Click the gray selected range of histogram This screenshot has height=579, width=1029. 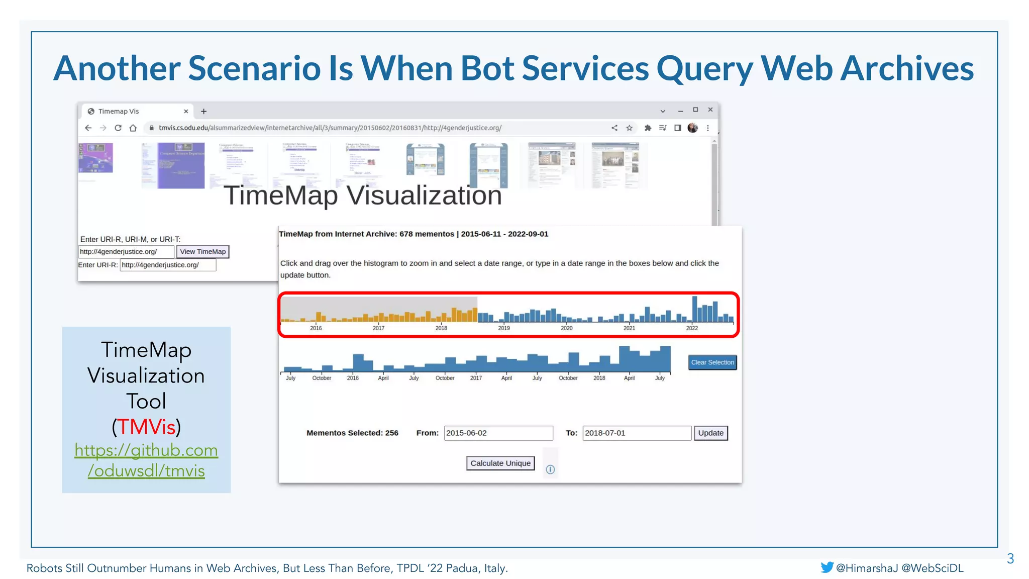(379, 309)
